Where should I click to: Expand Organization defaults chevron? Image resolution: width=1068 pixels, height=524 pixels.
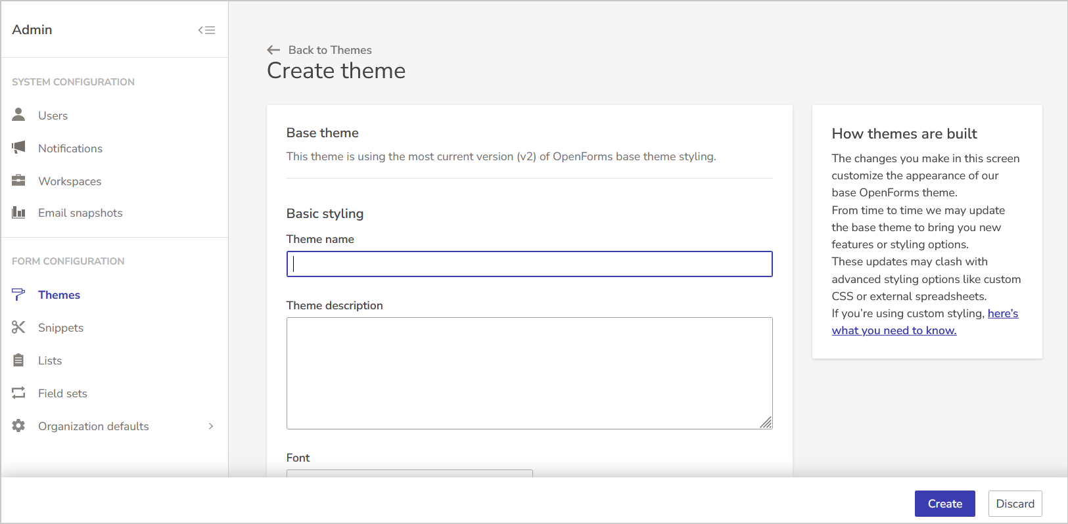tap(211, 426)
